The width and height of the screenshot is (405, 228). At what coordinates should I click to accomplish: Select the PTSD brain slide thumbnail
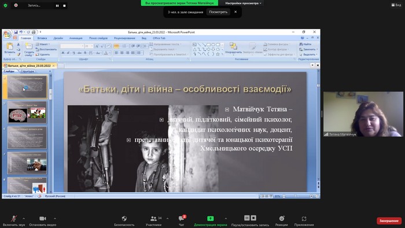[27, 112]
